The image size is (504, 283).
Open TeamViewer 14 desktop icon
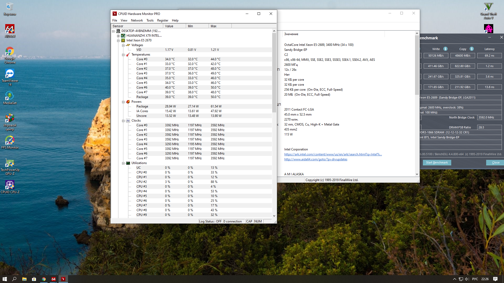coord(10,74)
